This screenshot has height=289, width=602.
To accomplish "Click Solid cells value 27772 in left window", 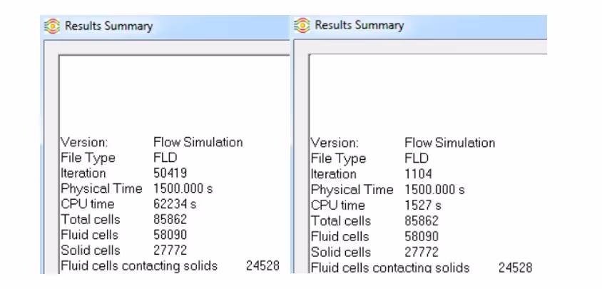I will point(170,250).
